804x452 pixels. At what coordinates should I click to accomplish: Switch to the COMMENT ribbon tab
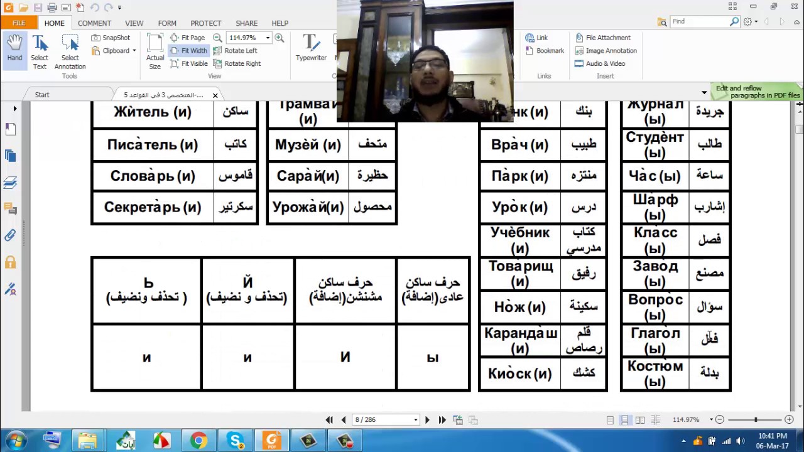[94, 23]
